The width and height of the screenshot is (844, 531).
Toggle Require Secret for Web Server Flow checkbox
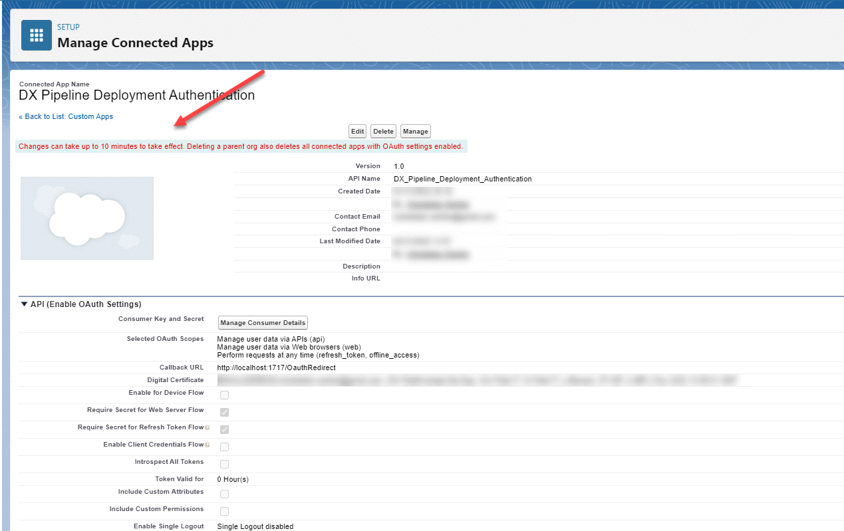(x=224, y=413)
